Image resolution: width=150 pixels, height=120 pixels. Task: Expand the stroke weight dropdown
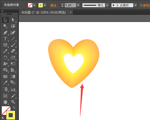(78, 5)
